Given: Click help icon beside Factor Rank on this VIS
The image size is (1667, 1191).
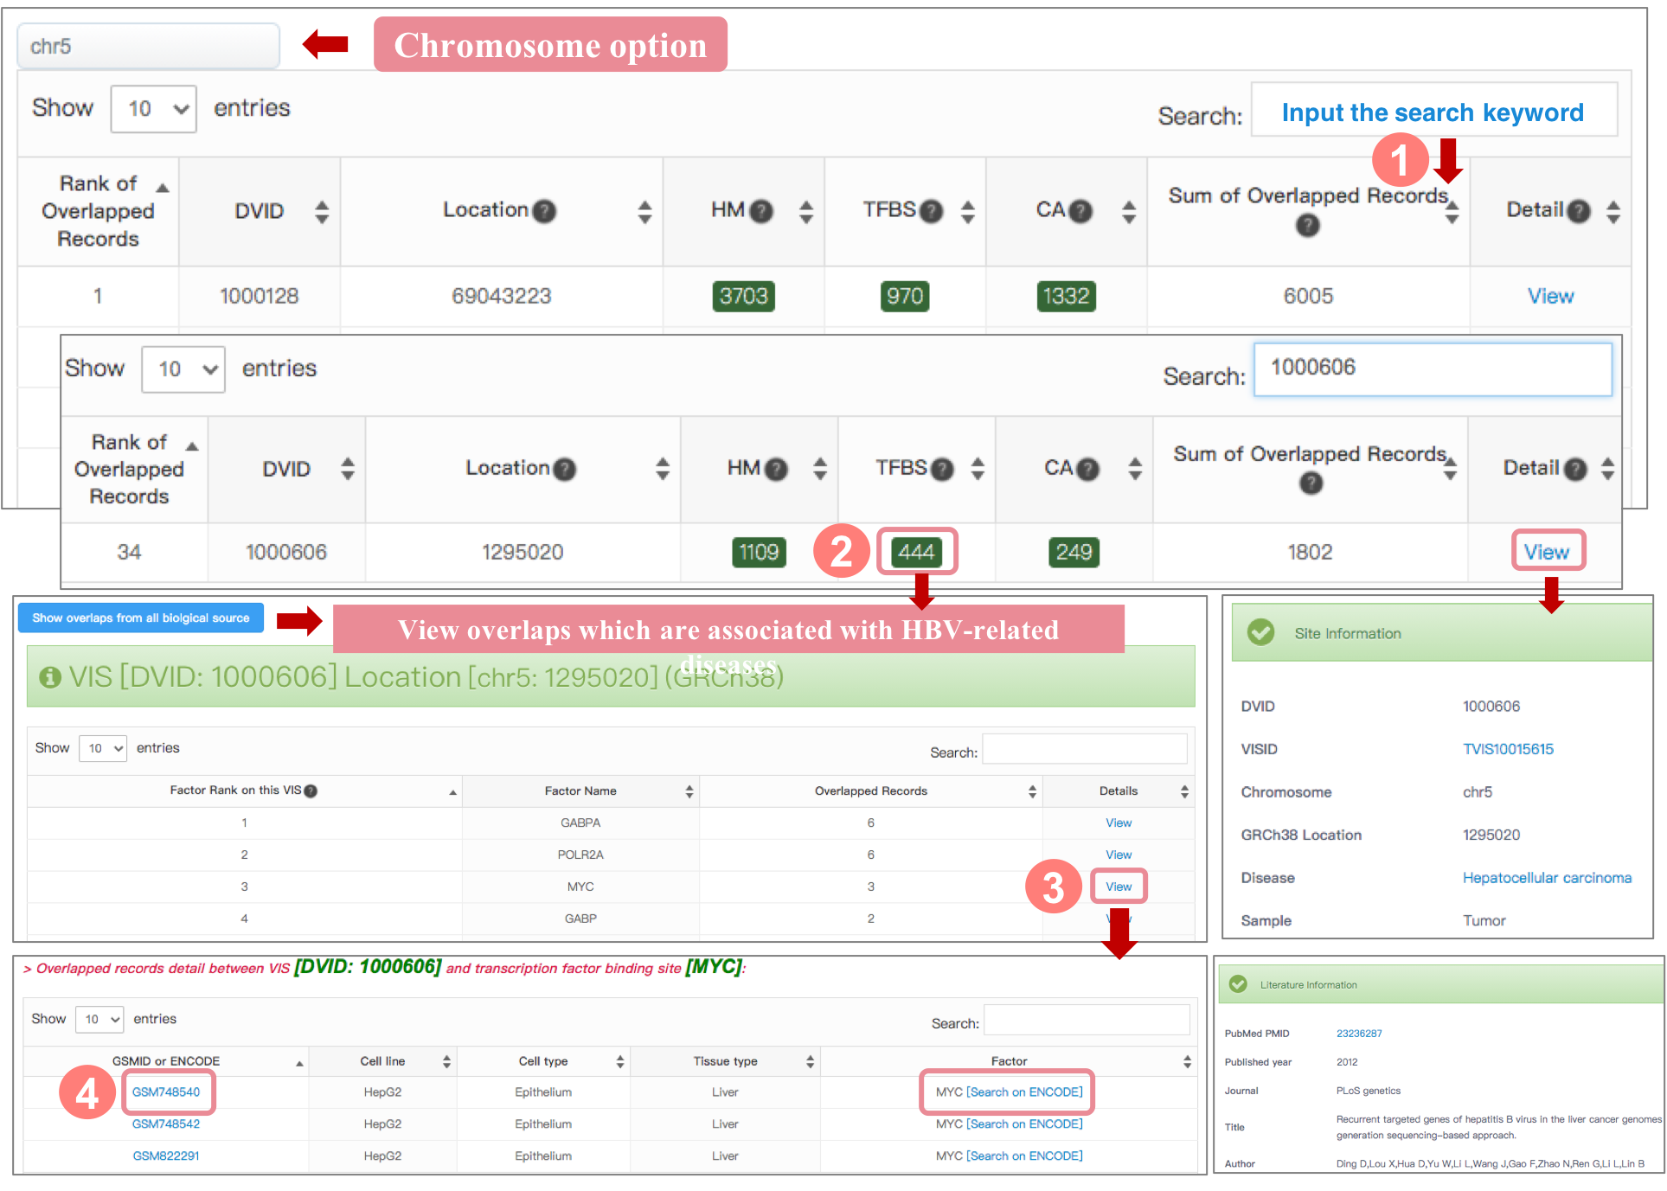Looking at the screenshot, I should point(311,791).
